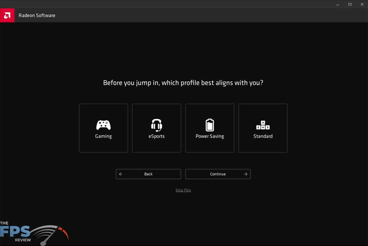The image size is (368, 246).
Task: Maximize the Radeon Software window
Action: [350, 4]
